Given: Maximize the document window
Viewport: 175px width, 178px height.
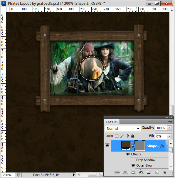Looking at the screenshot, I should click(x=157, y=4).
